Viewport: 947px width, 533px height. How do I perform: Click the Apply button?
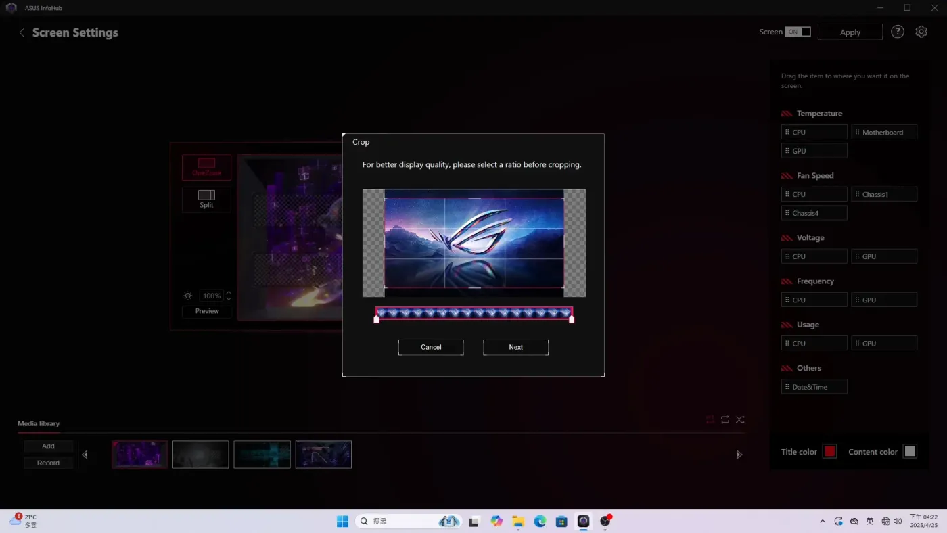[x=850, y=32]
